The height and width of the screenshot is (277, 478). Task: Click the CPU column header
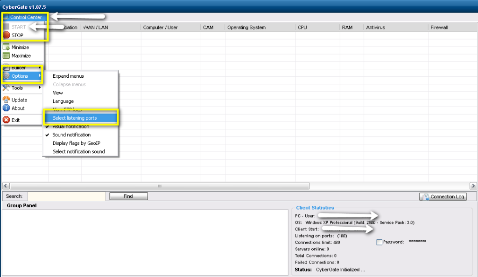(317, 27)
